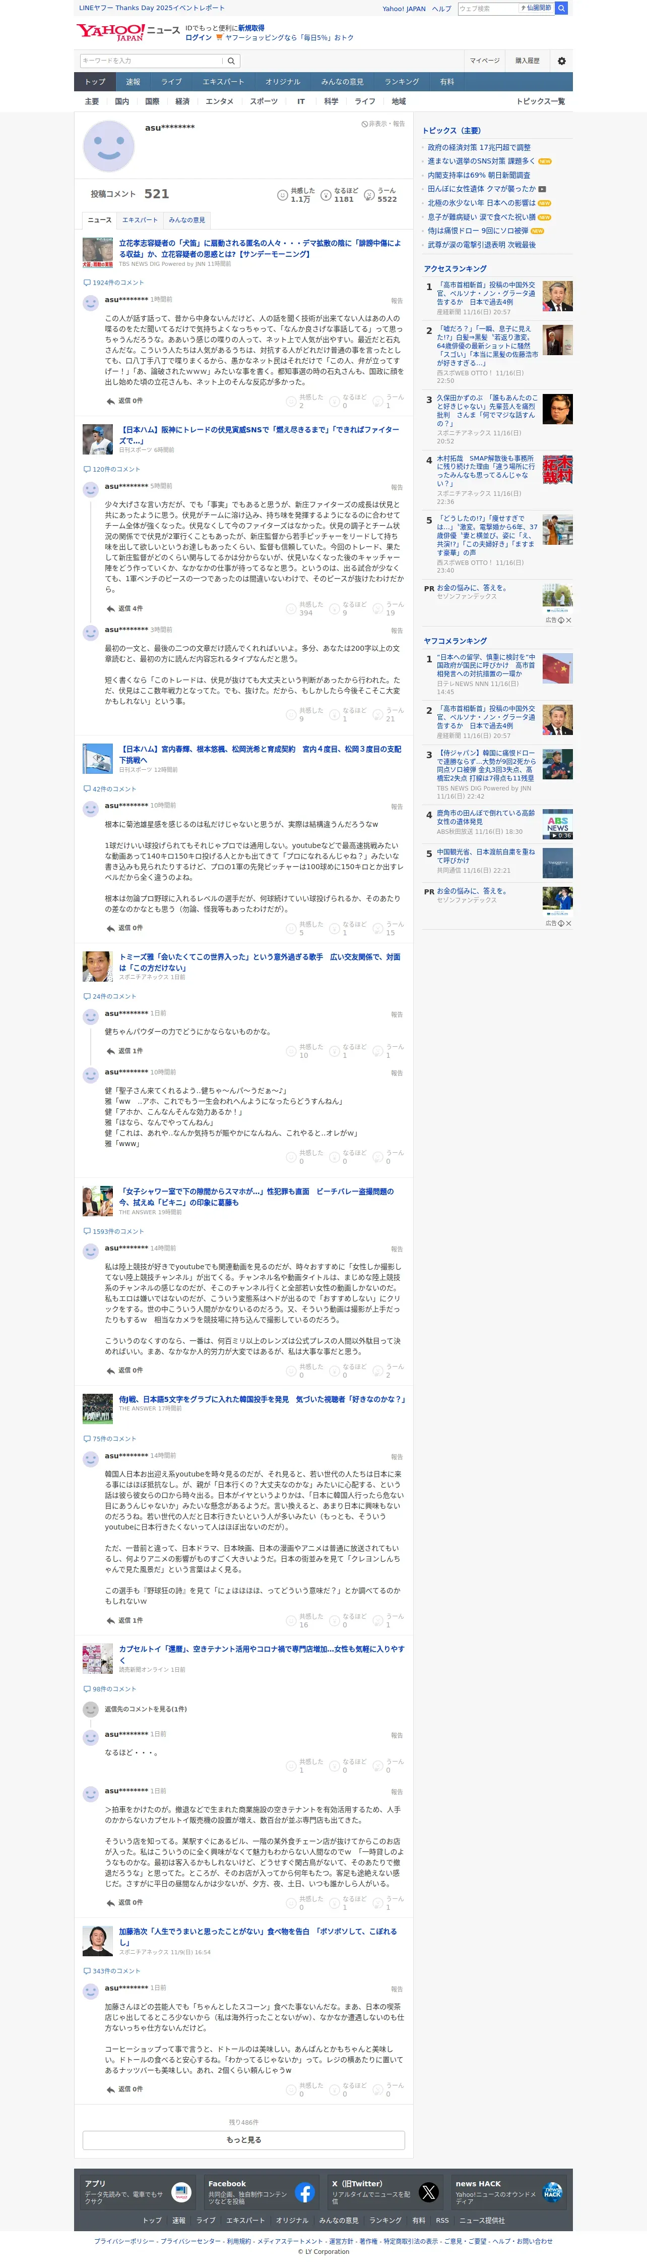647x2267 pixels.
Task: Click the news HACK icon in footer
Action: tap(552, 2192)
